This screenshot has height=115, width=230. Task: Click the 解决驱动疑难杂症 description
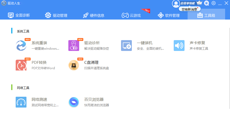pyautogui.click(x=97, y=48)
